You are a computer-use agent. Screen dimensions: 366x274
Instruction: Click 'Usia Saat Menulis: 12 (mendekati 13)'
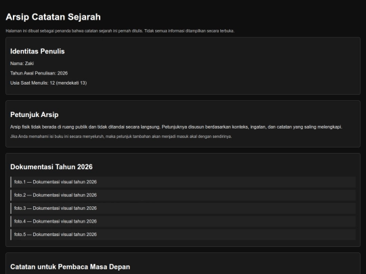49,83
